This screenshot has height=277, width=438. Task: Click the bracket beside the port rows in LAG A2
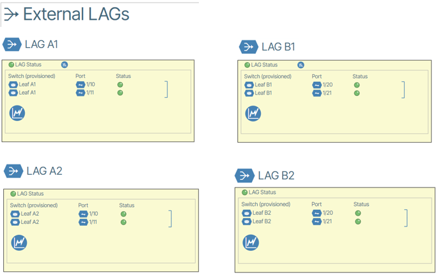(x=170, y=218)
